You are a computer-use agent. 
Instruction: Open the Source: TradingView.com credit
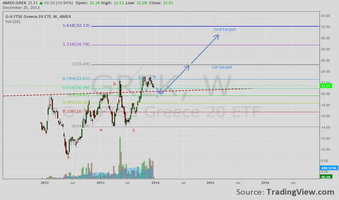tap(285, 192)
